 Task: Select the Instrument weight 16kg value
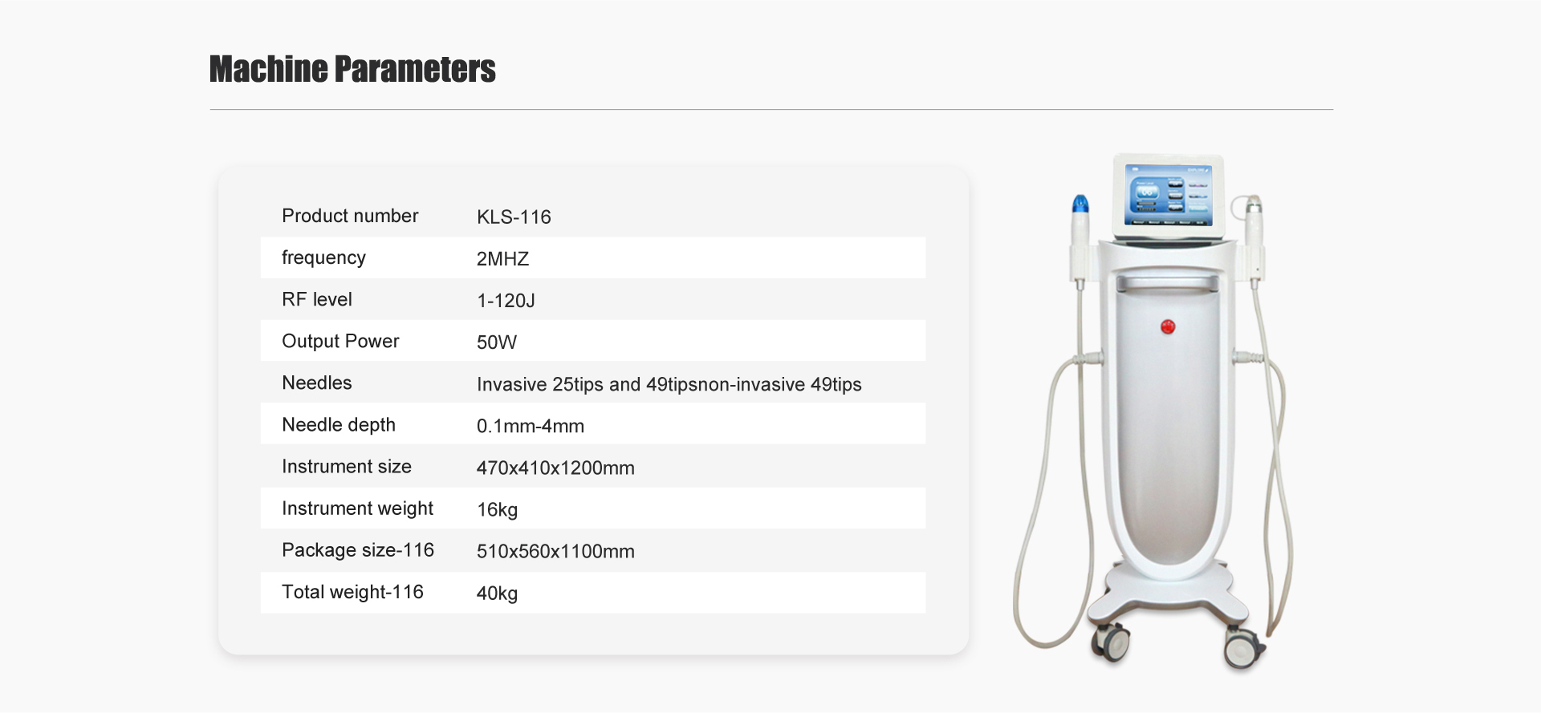[x=497, y=510]
